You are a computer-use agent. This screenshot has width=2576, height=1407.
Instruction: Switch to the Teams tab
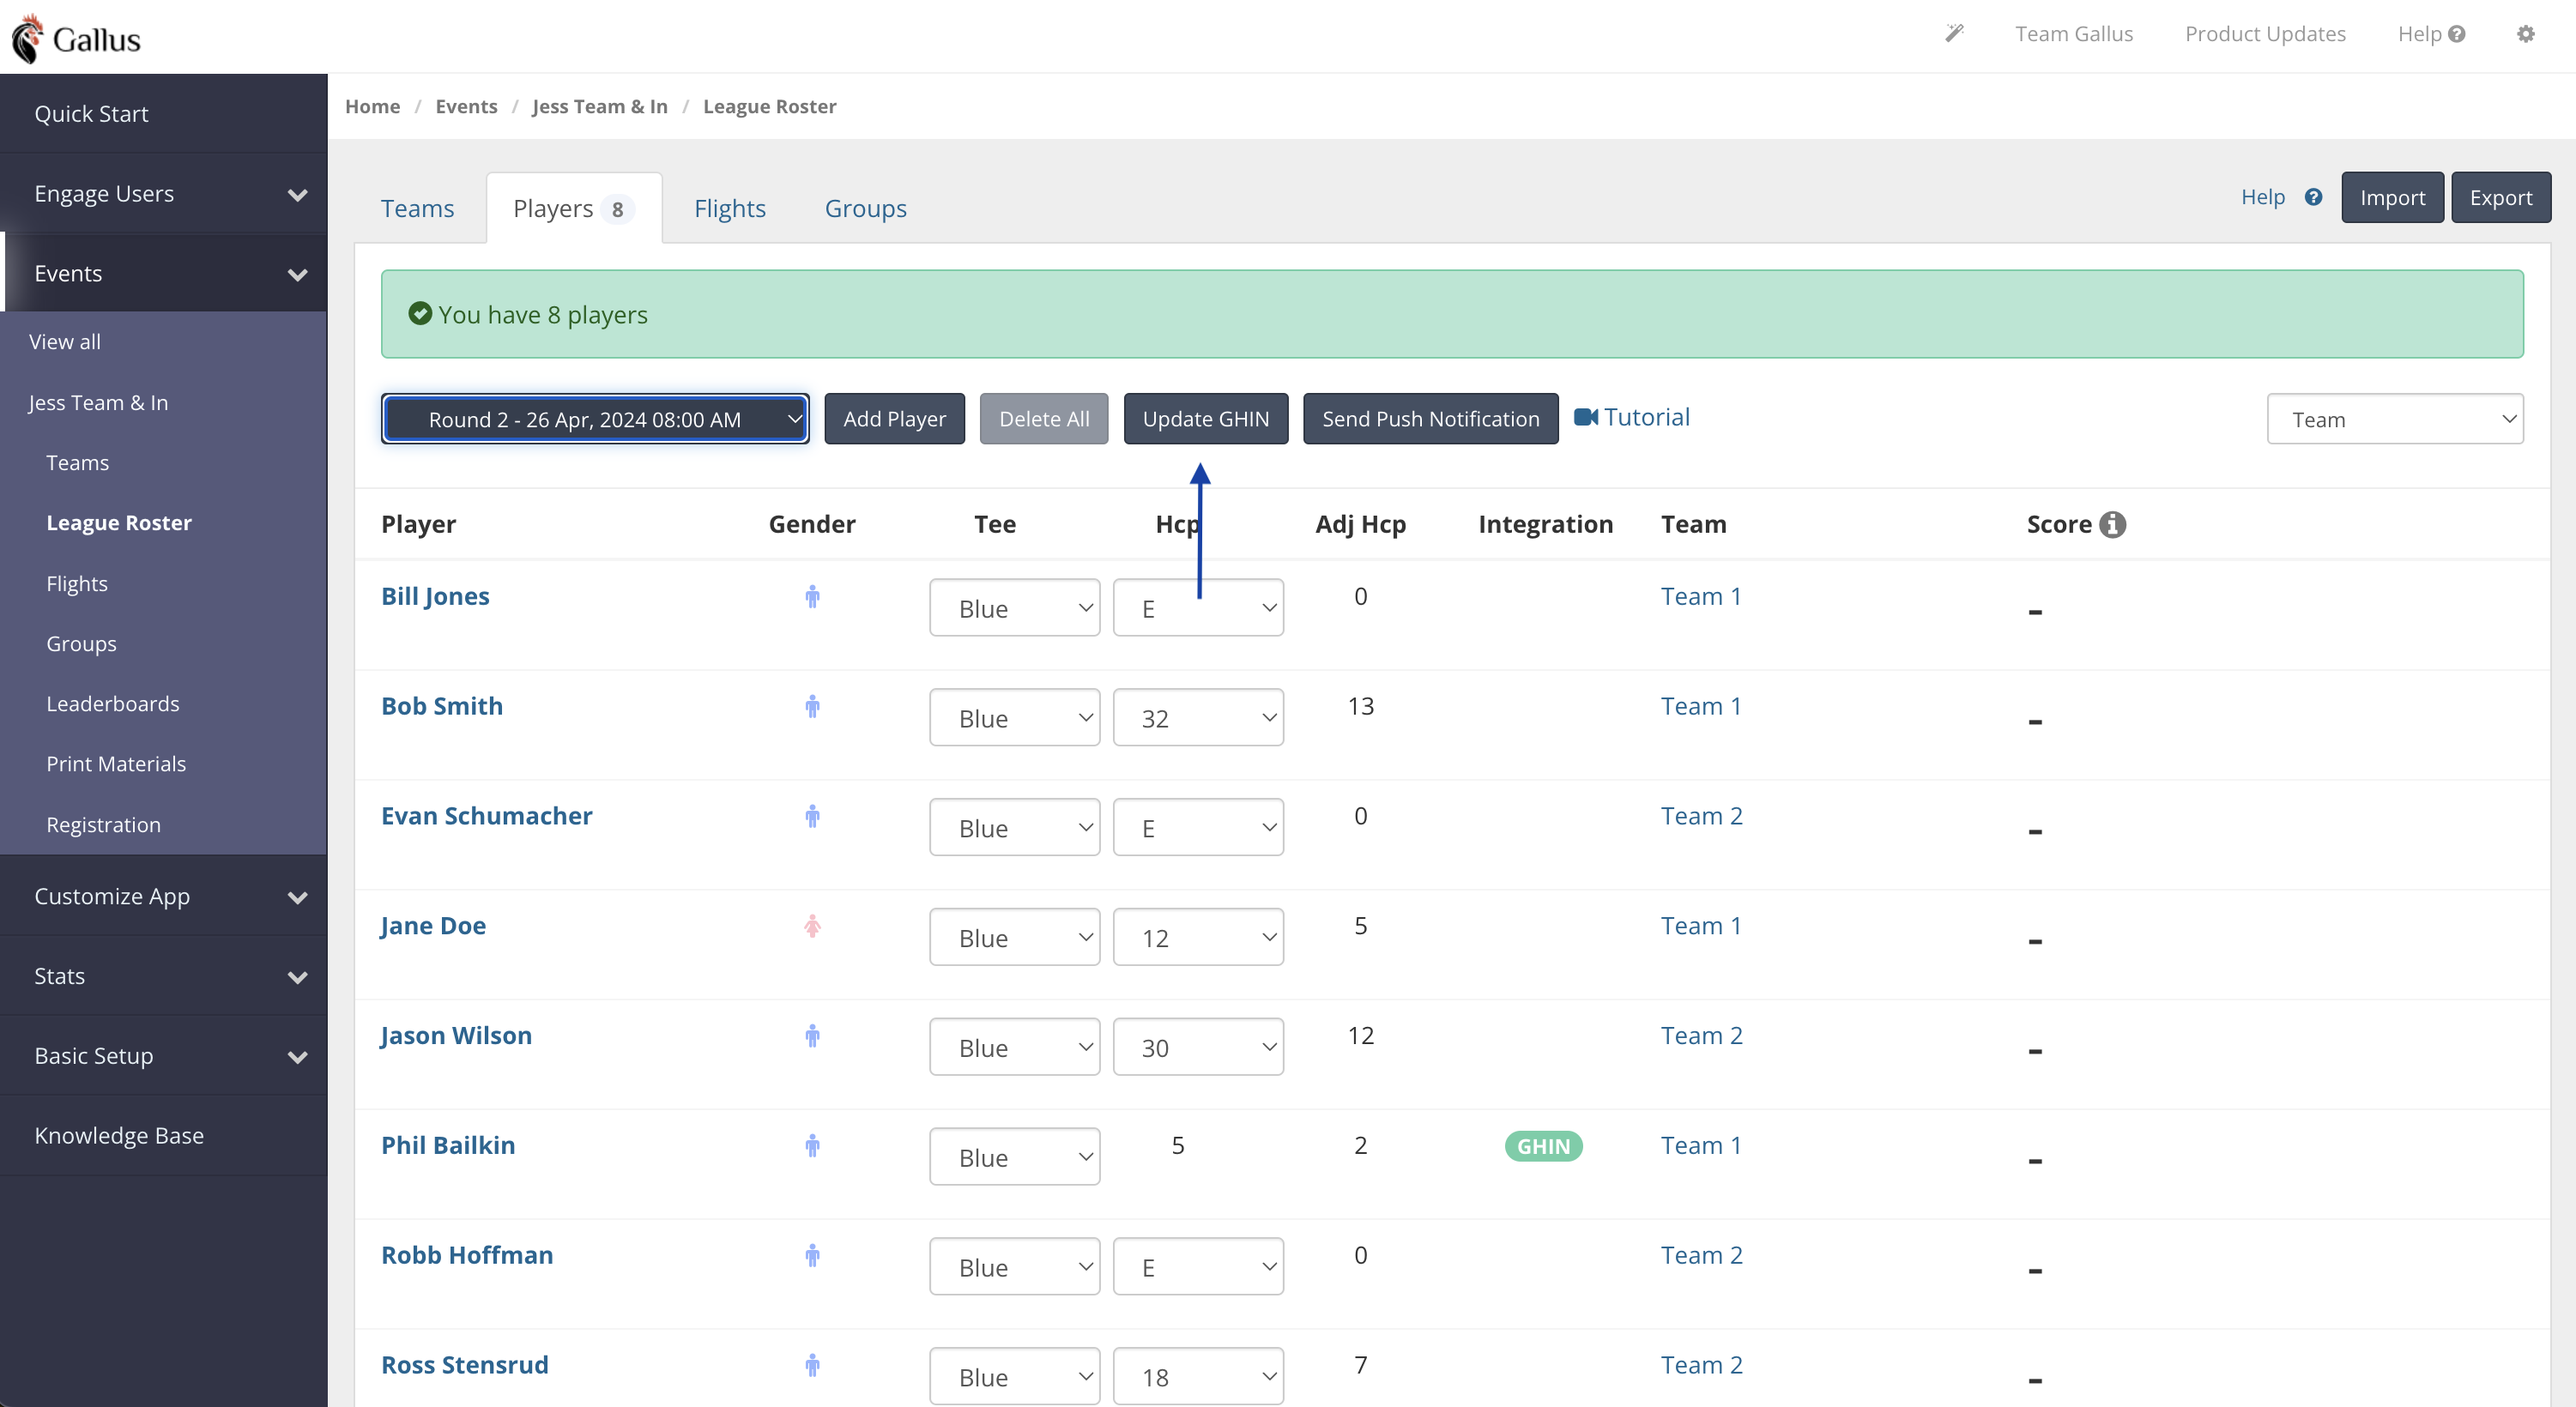point(417,208)
